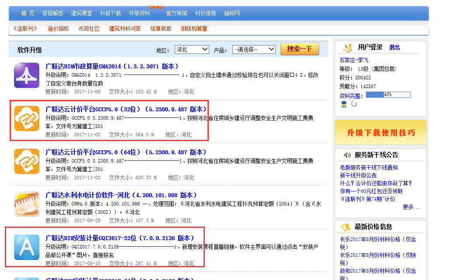Open 广联达BIM市政算量GMA2014 title link
Viewport: 453px width, 280px height.
(x=112, y=67)
